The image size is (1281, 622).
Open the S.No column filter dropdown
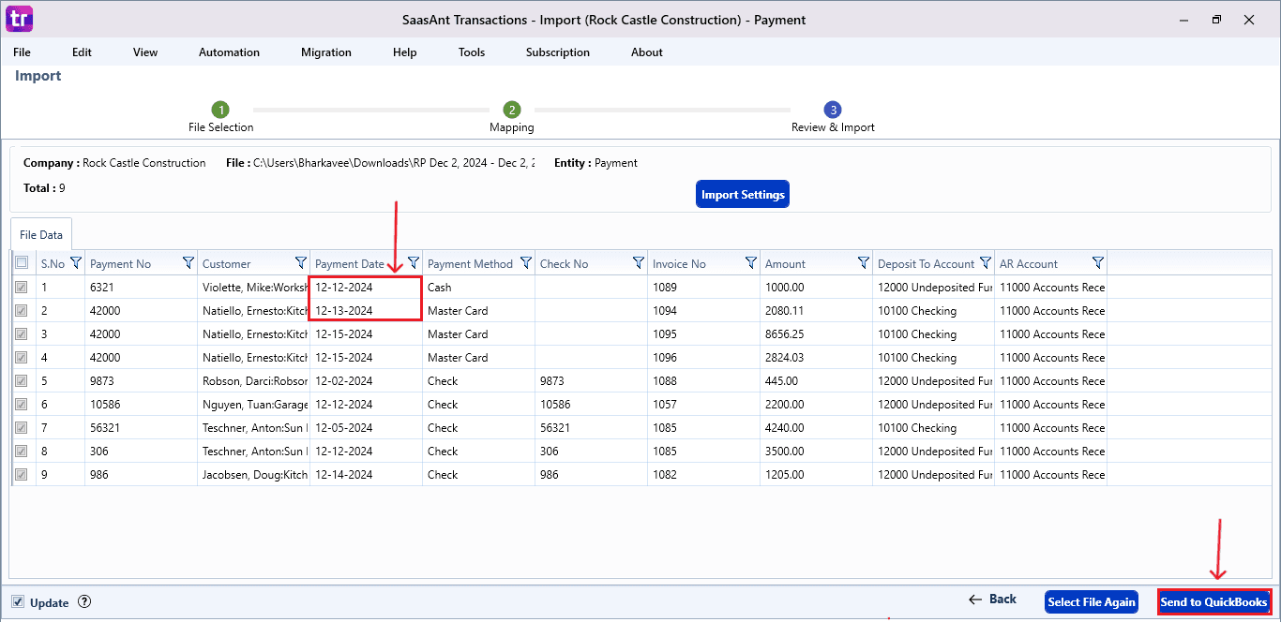point(77,262)
